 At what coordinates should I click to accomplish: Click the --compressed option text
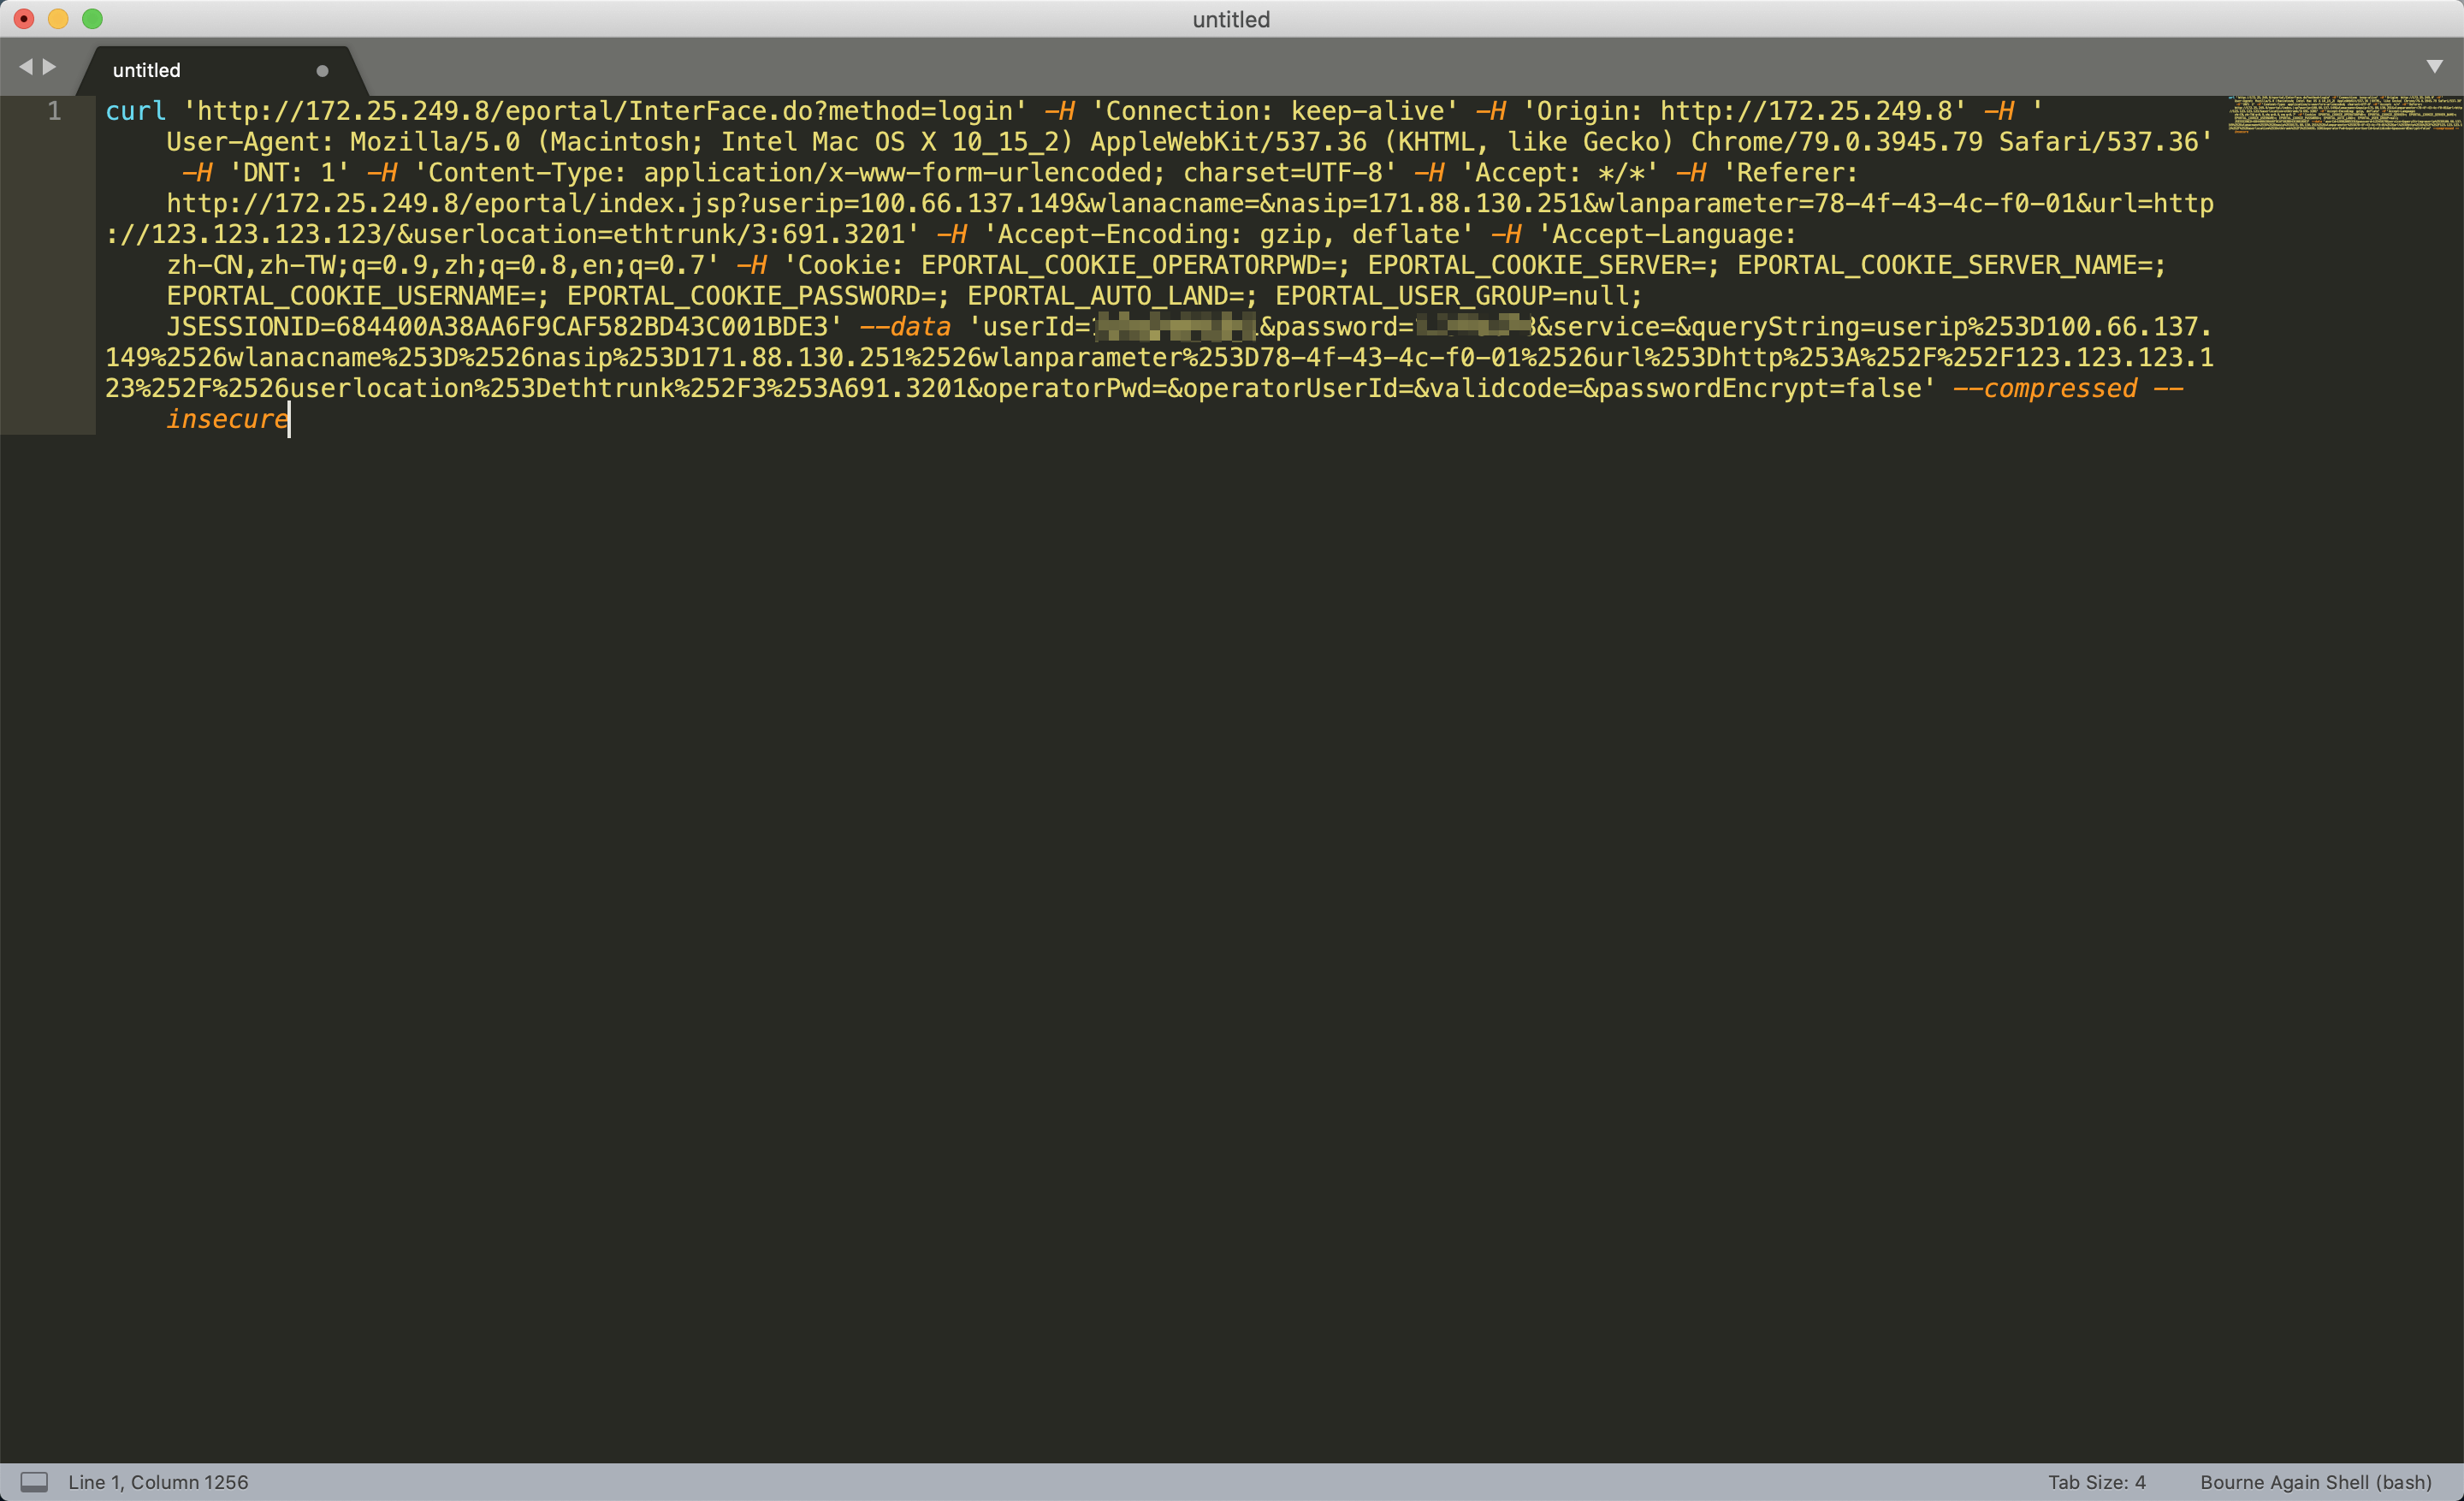tap(2044, 388)
